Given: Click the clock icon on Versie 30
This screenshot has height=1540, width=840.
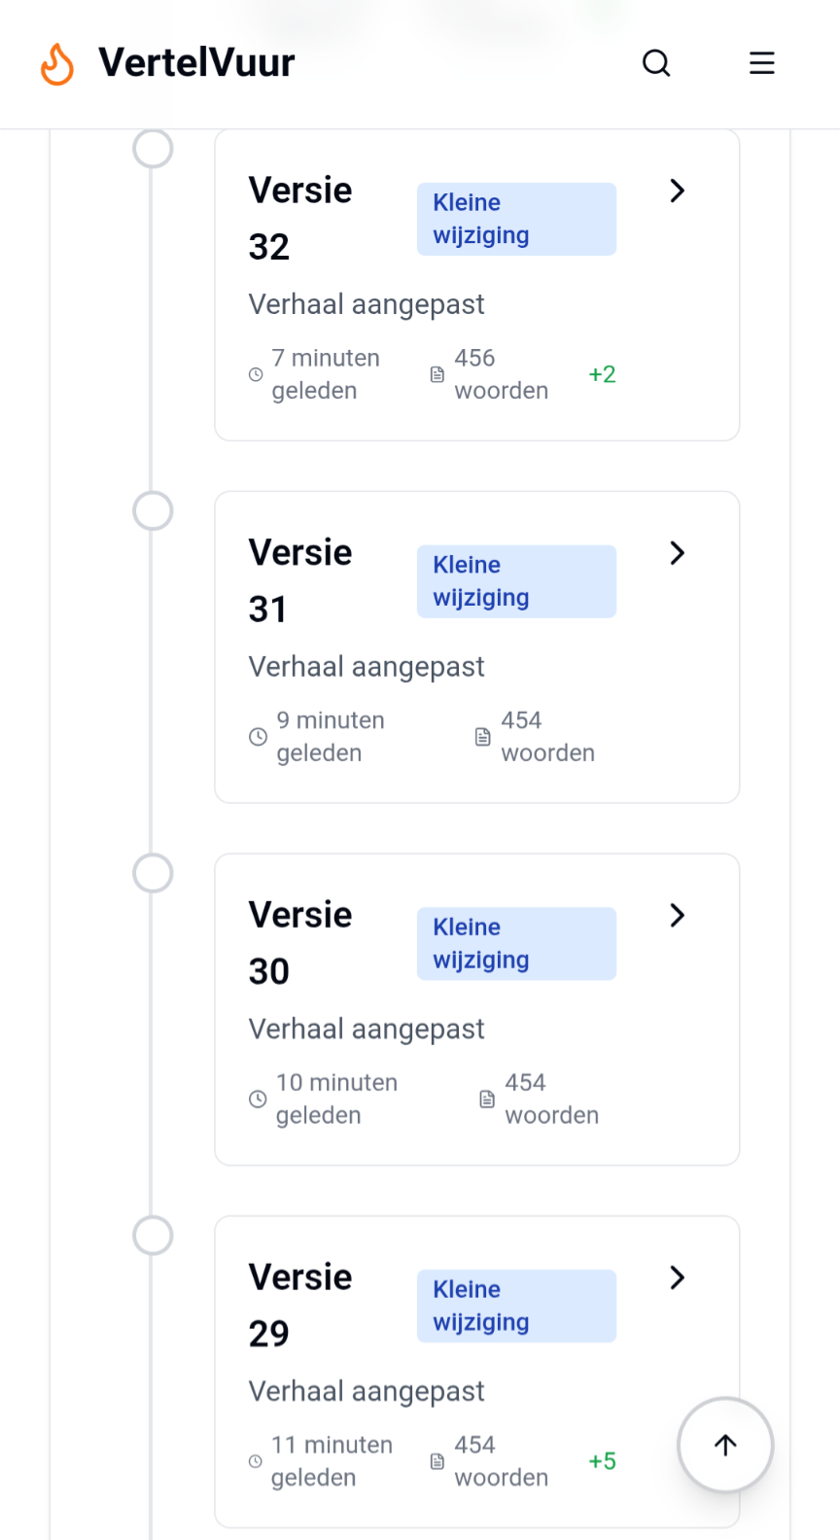Looking at the screenshot, I should coord(258,1100).
